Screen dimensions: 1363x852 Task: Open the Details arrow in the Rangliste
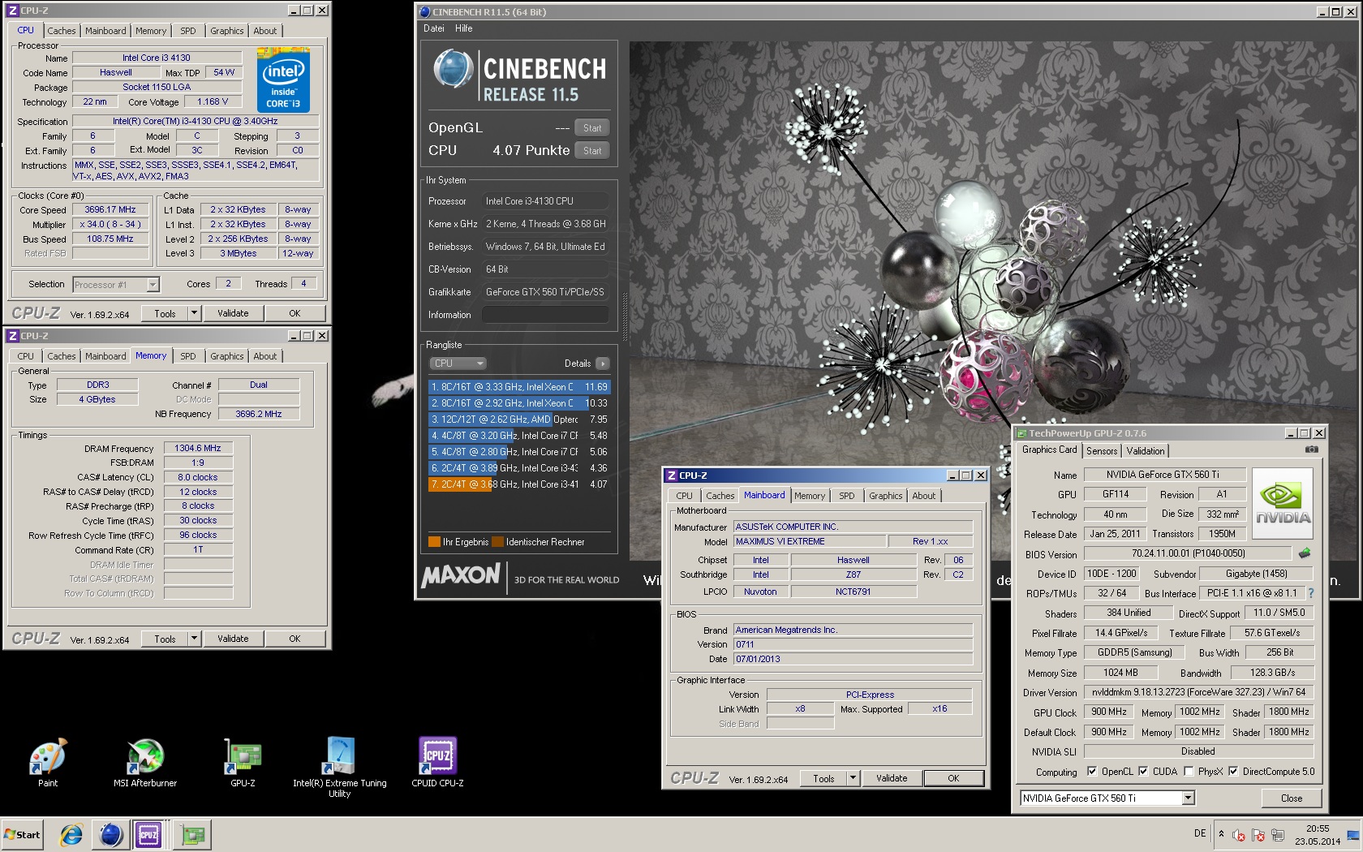(x=602, y=364)
